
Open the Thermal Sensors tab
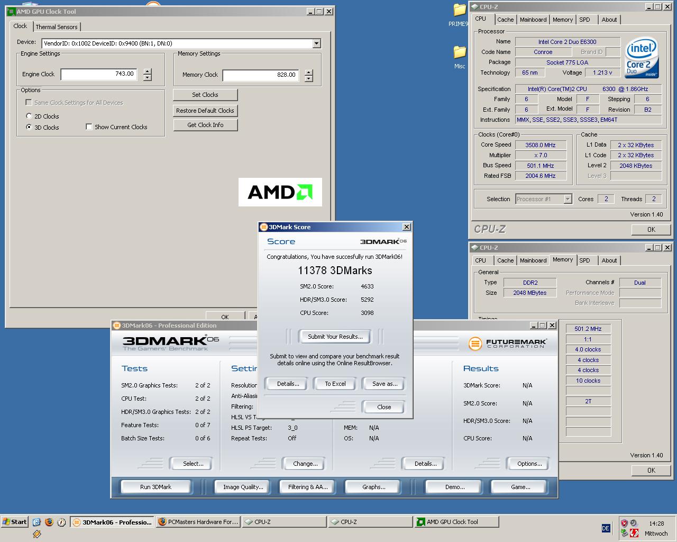(57, 27)
